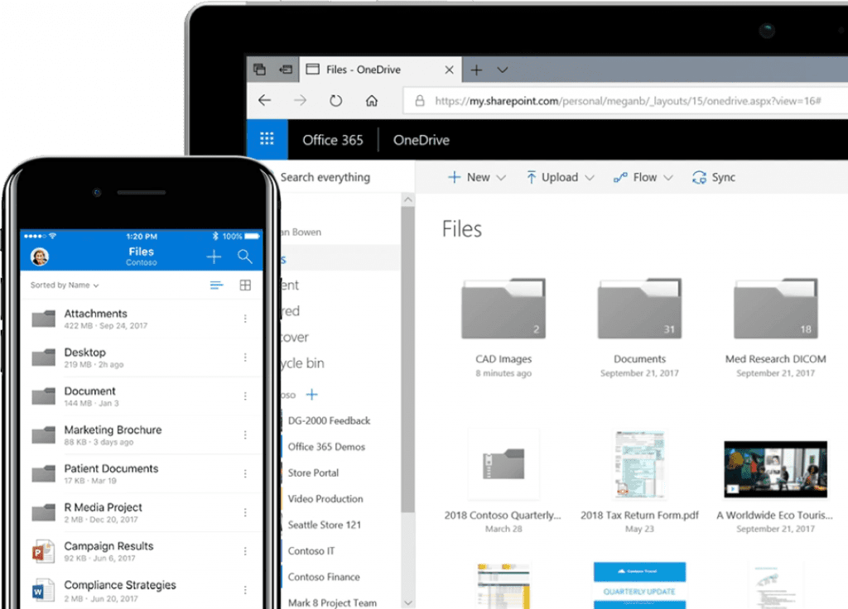The width and height of the screenshot is (848, 609).
Task: Click the plus icon to add a site
Action: click(x=312, y=395)
